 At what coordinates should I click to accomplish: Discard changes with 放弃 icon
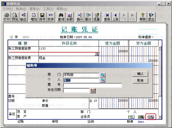point(51,17)
